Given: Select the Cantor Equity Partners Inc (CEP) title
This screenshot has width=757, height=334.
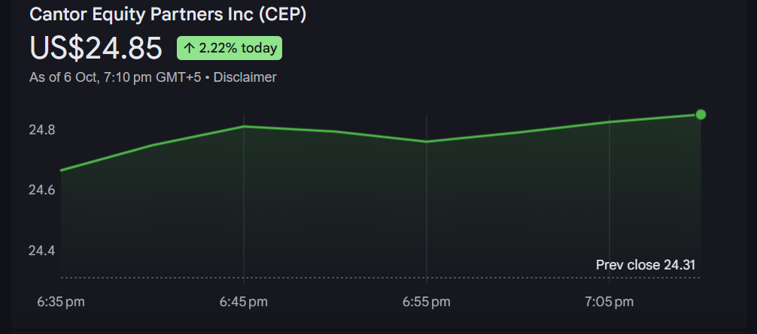Looking at the screenshot, I should 168,14.
